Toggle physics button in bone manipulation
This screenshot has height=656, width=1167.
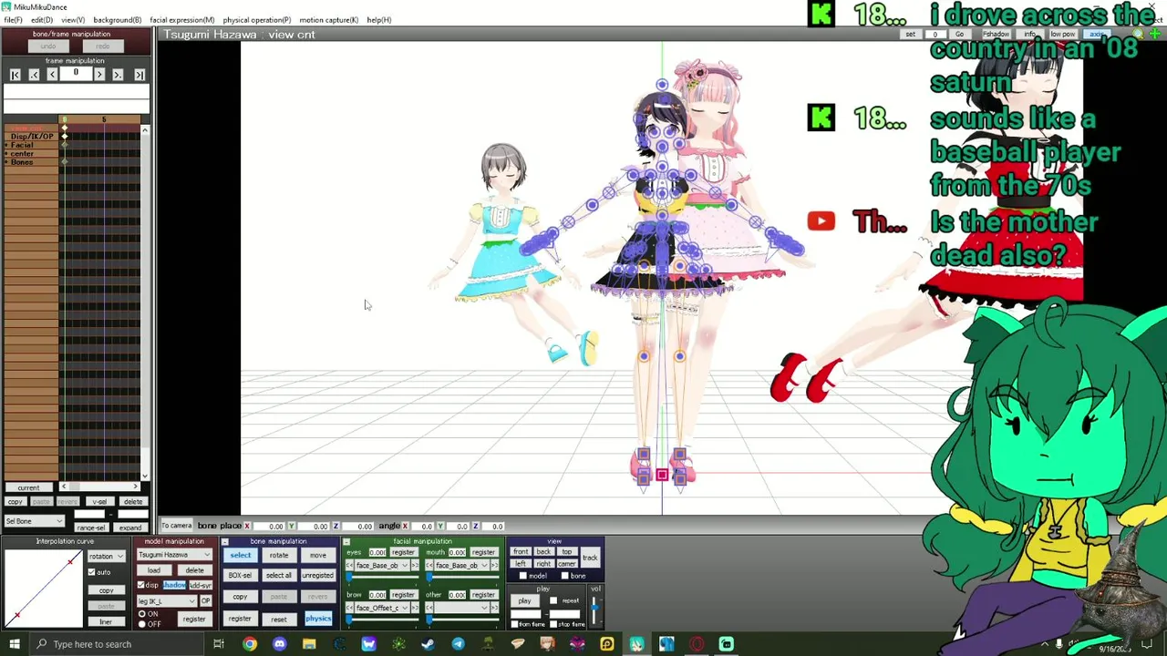click(x=318, y=619)
